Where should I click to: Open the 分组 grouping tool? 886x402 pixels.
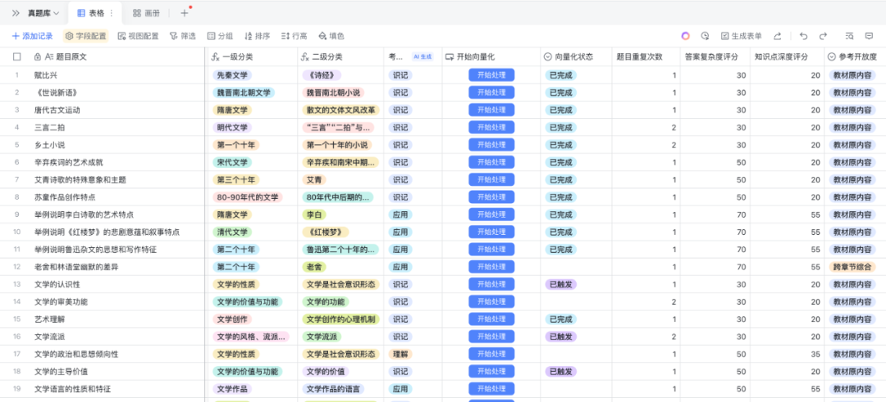point(220,36)
